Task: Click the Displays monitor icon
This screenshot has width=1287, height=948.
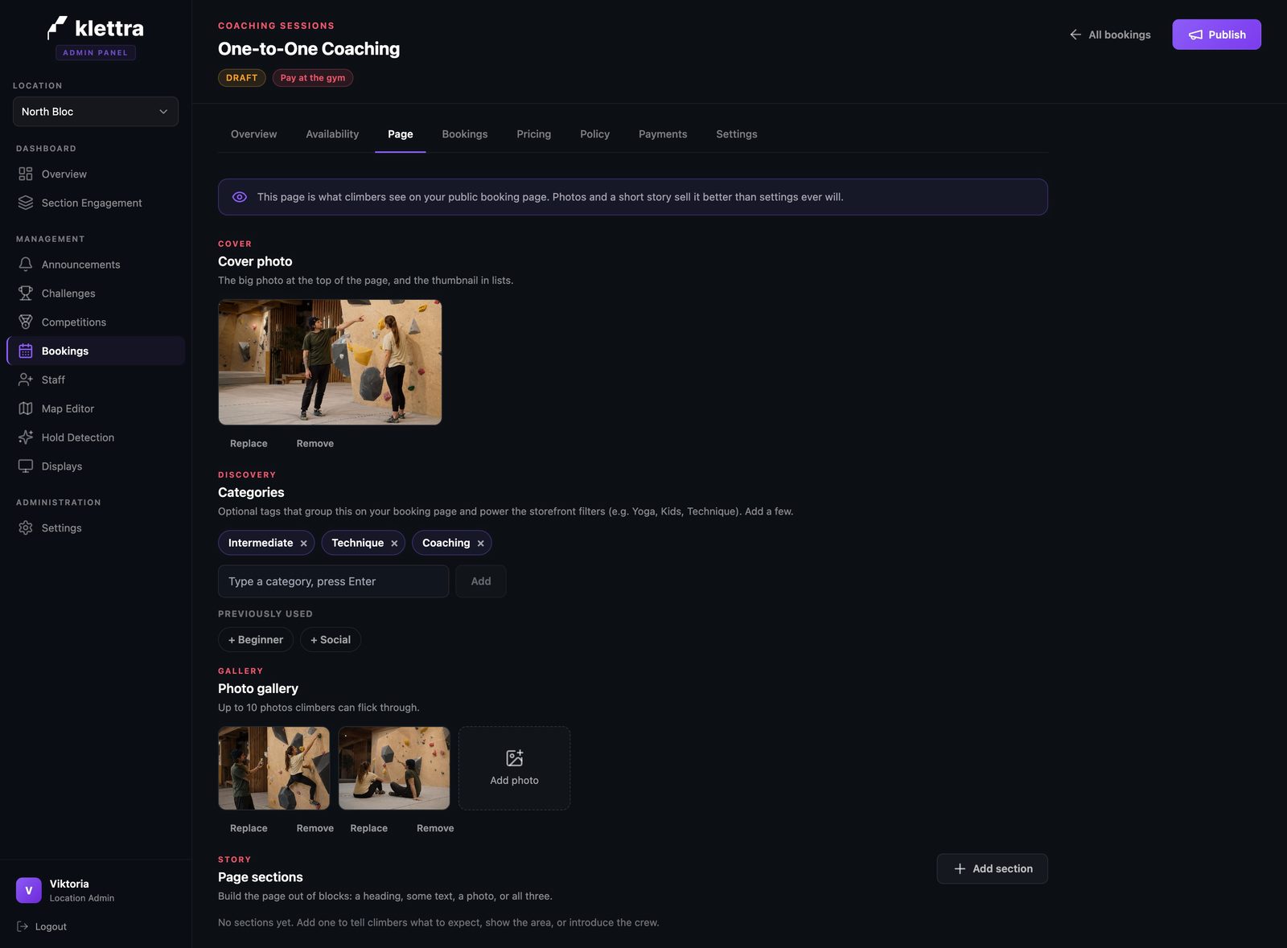Action: (x=26, y=466)
